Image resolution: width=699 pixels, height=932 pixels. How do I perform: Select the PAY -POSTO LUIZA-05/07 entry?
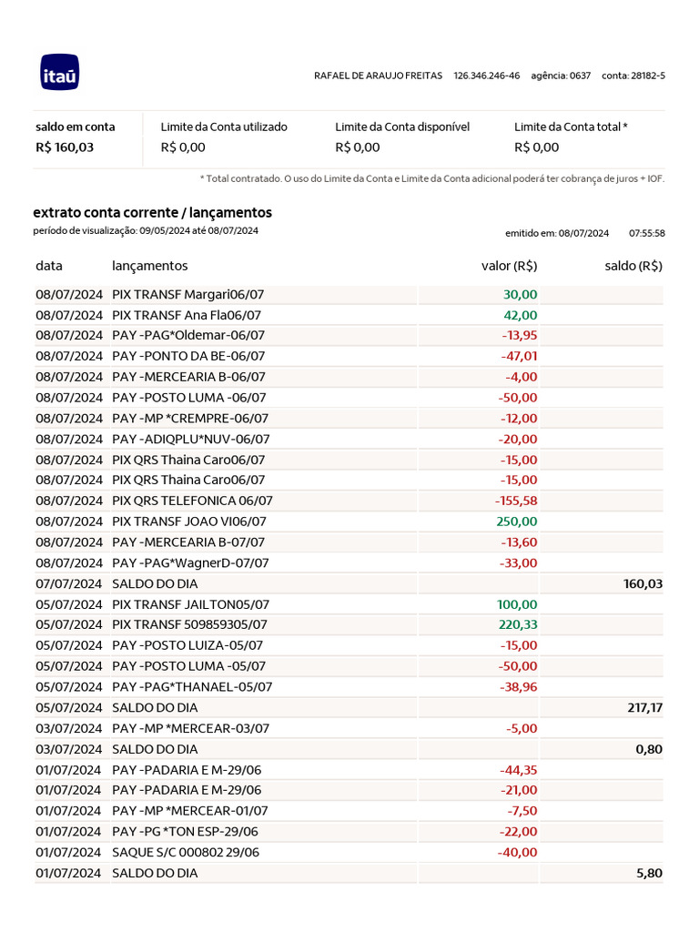187,645
